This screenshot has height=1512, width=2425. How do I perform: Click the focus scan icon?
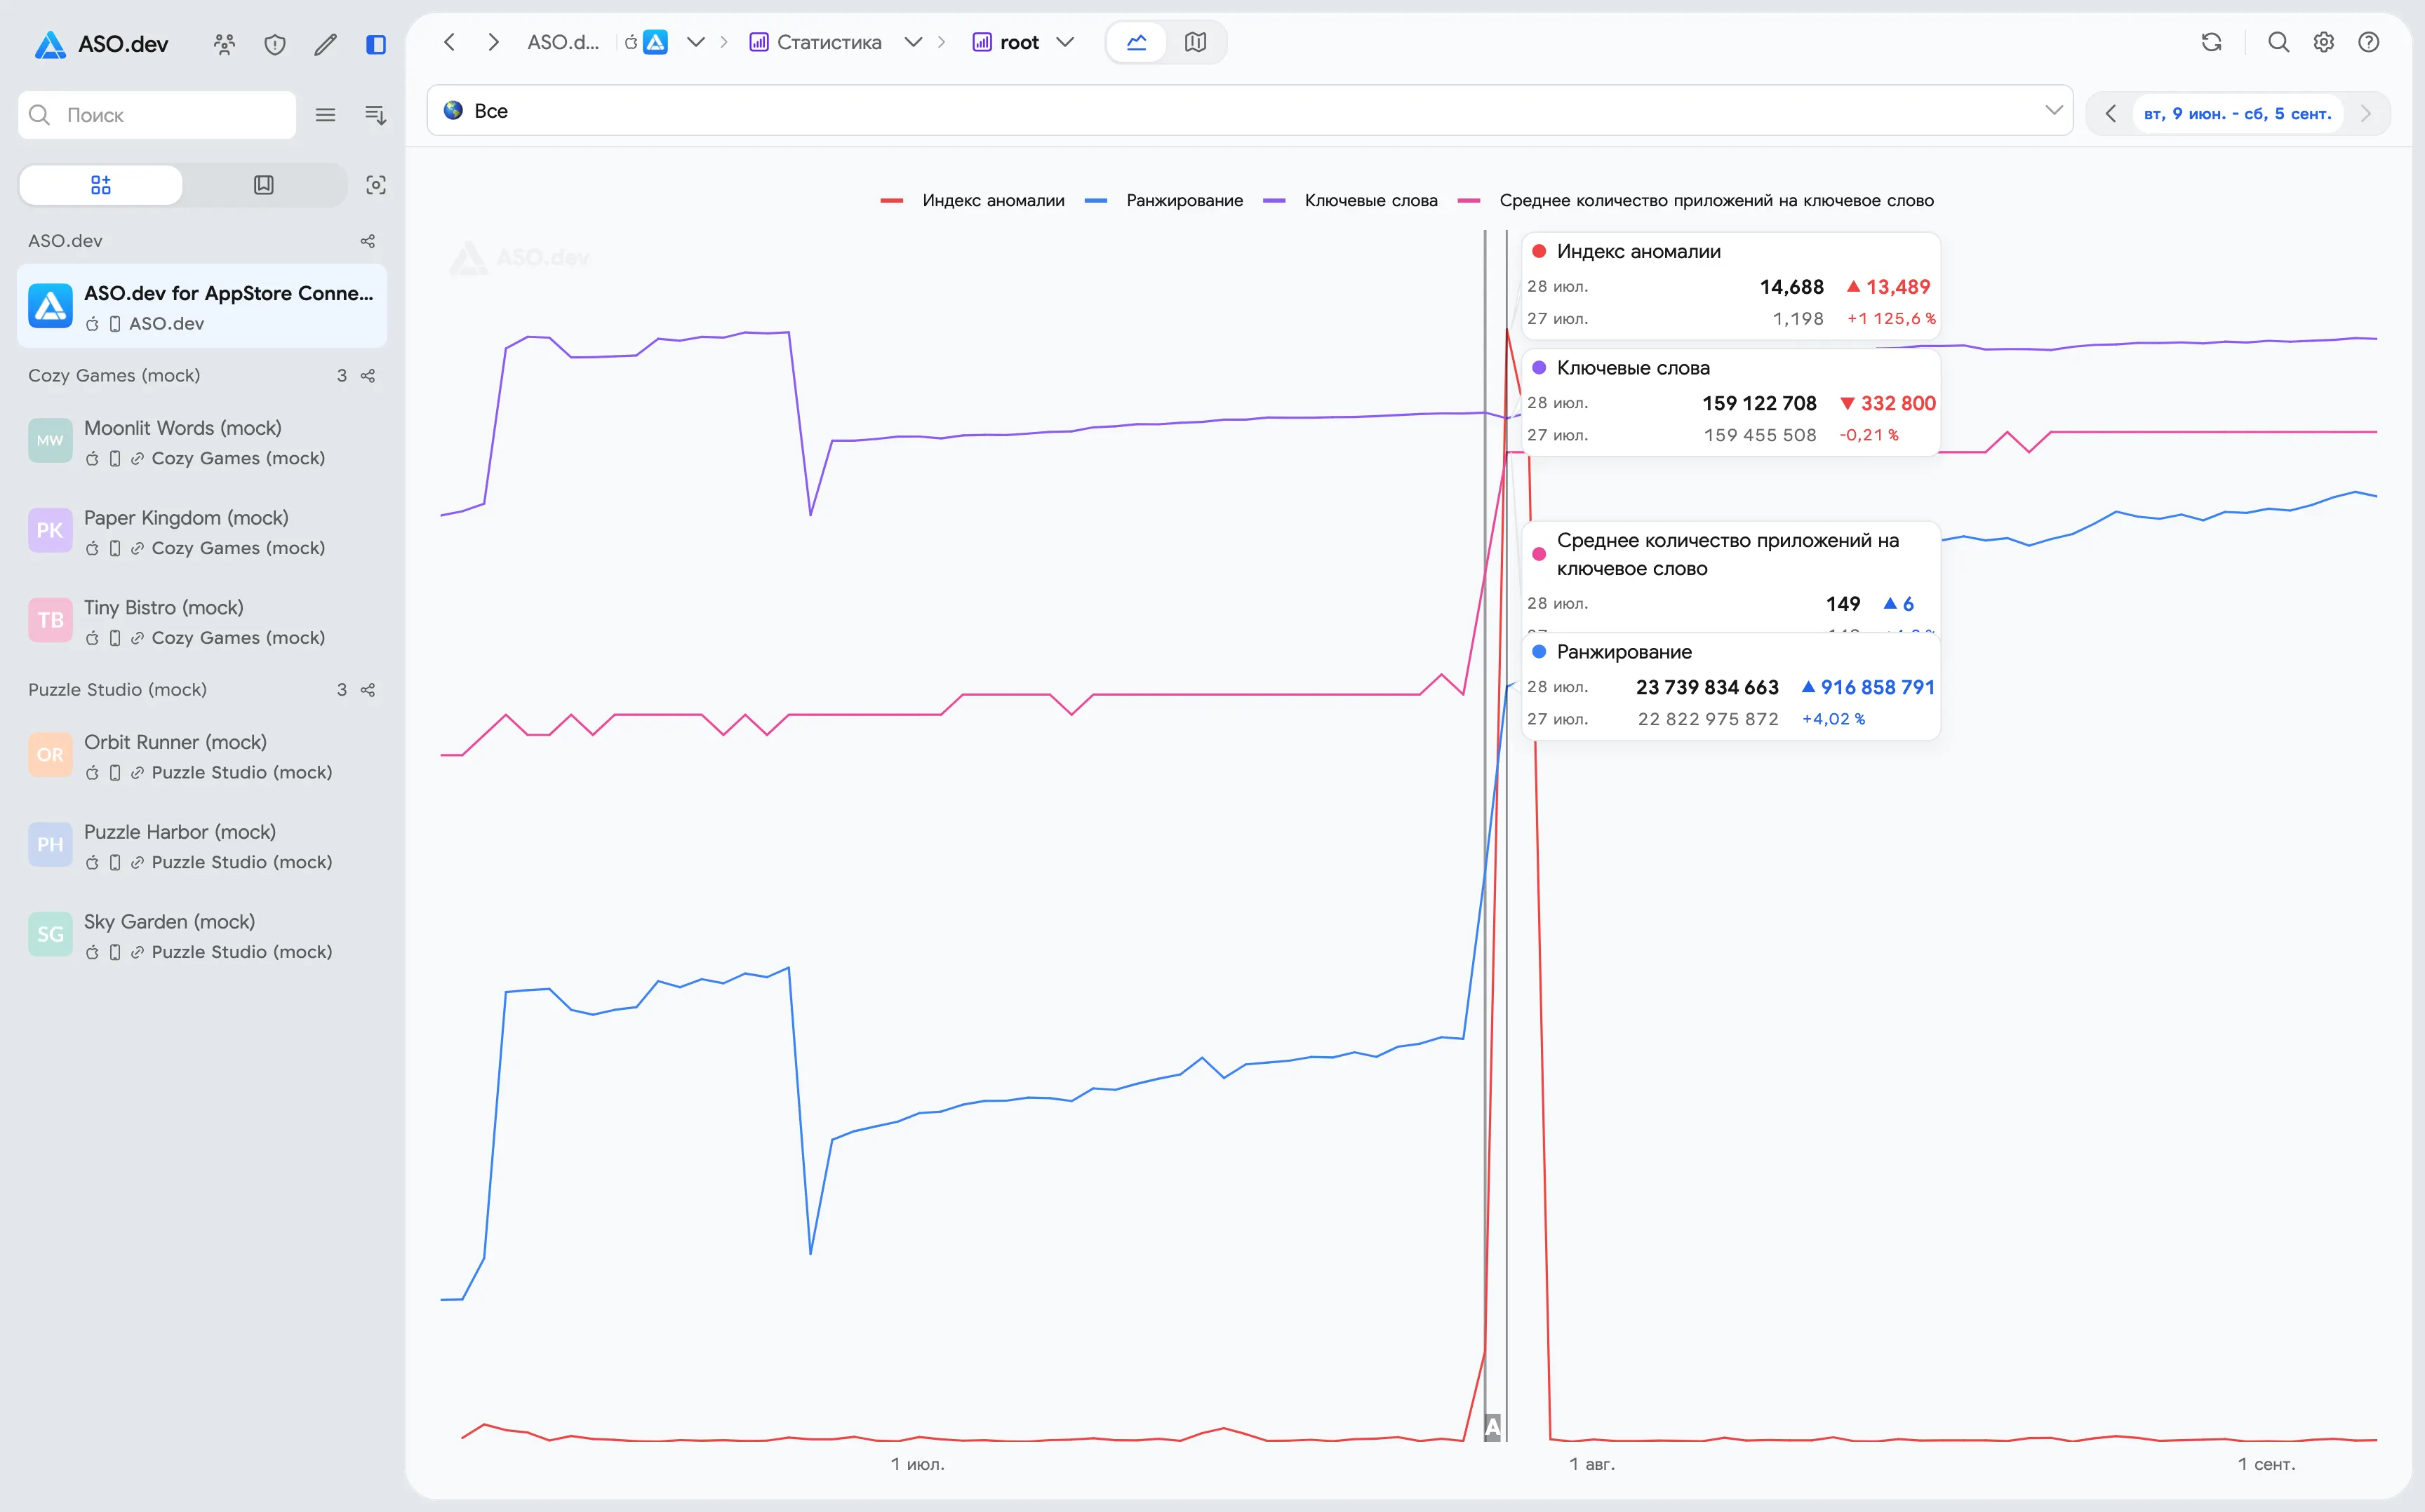coord(375,185)
